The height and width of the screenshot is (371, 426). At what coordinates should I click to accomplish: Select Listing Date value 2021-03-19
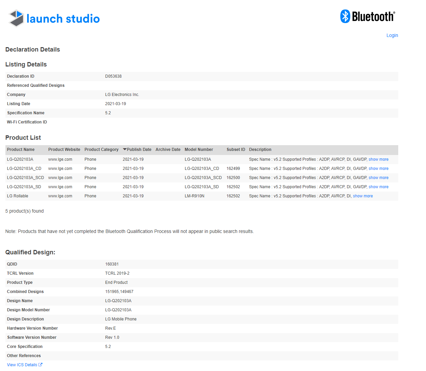(115, 104)
